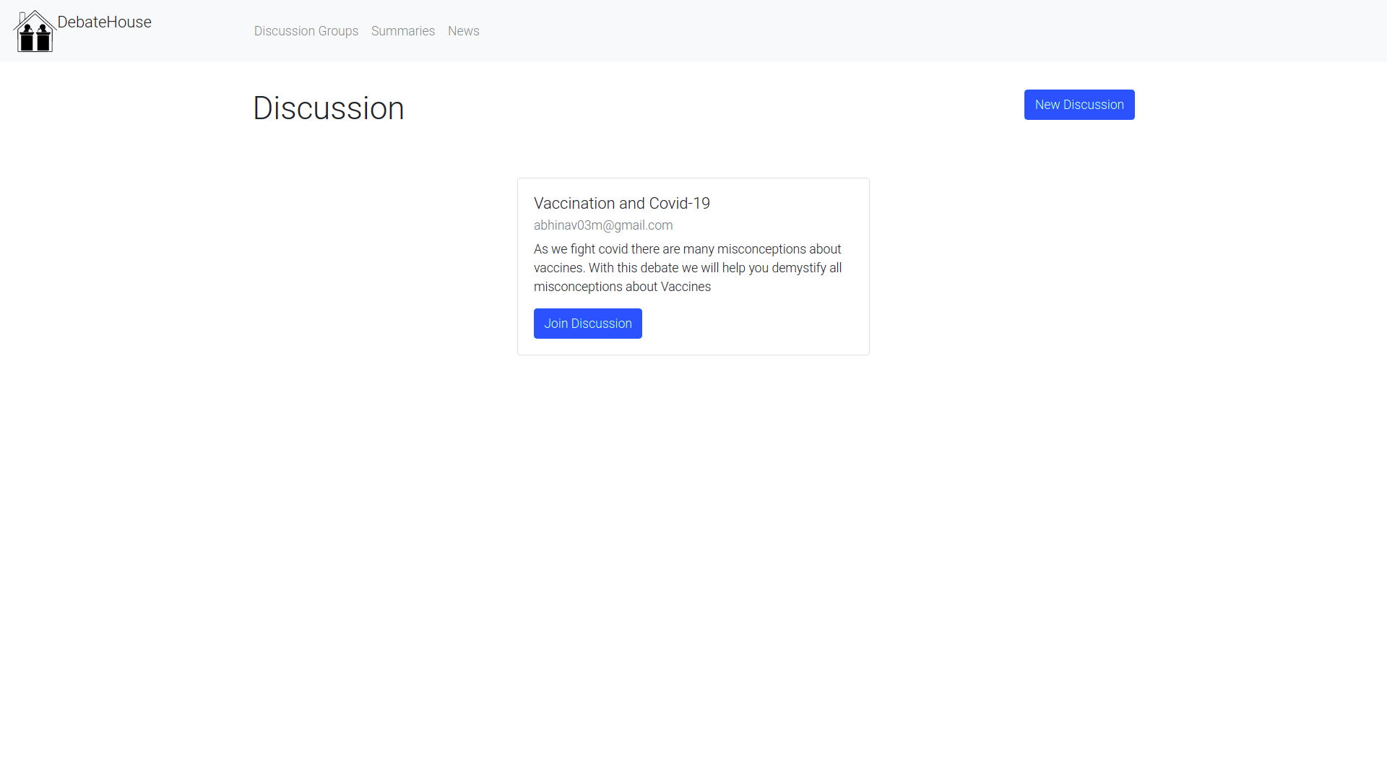Click the word 'demystify' in the description

click(798, 268)
